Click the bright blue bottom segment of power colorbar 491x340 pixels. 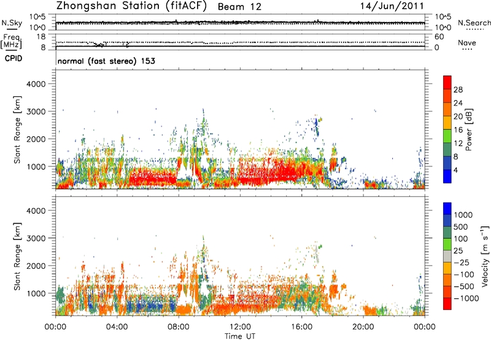(447, 176)
